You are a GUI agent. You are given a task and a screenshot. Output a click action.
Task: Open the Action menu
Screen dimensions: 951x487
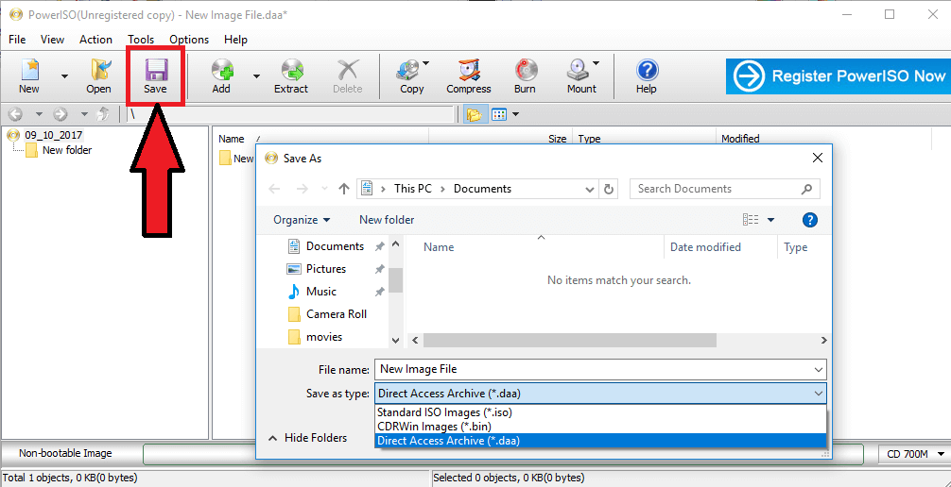pos(95,40)
